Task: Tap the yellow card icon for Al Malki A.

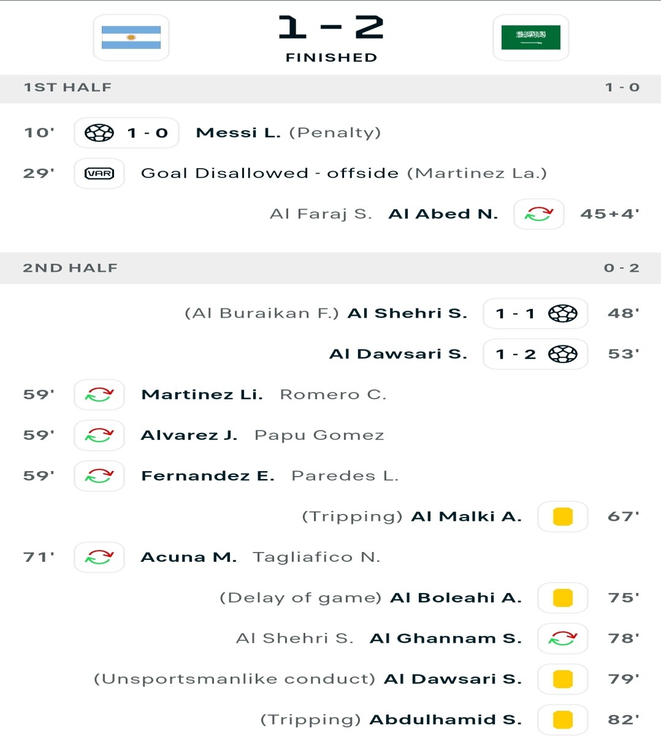Action: 563,516
